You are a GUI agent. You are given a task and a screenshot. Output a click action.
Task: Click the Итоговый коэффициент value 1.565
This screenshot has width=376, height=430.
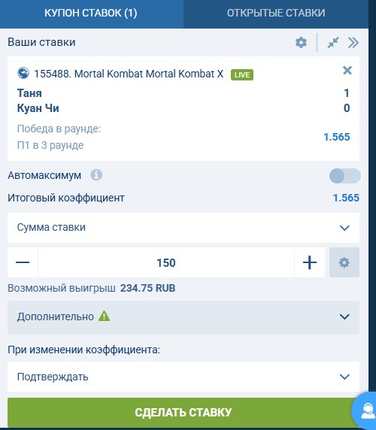point(346,198)
